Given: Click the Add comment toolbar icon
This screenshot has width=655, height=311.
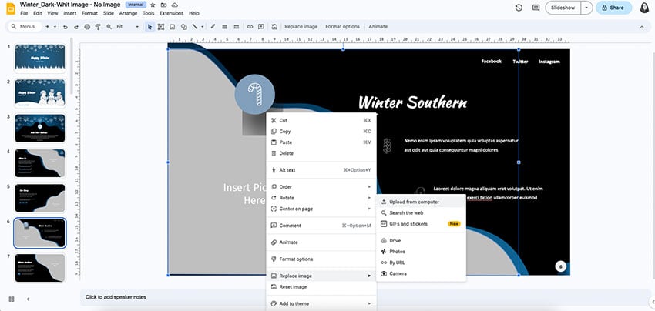Looking at the screenshot, I should click(262, 26).
